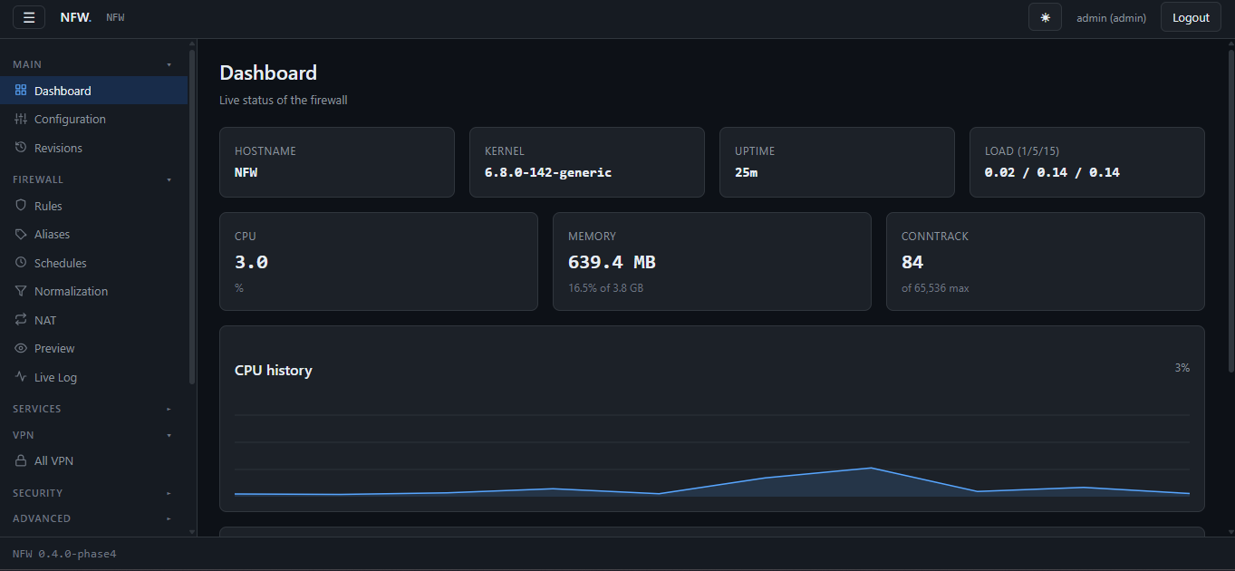Click the NFW 0.4.0-phase4 version text
Viewport: 1235px width, 571px height.
64,553
